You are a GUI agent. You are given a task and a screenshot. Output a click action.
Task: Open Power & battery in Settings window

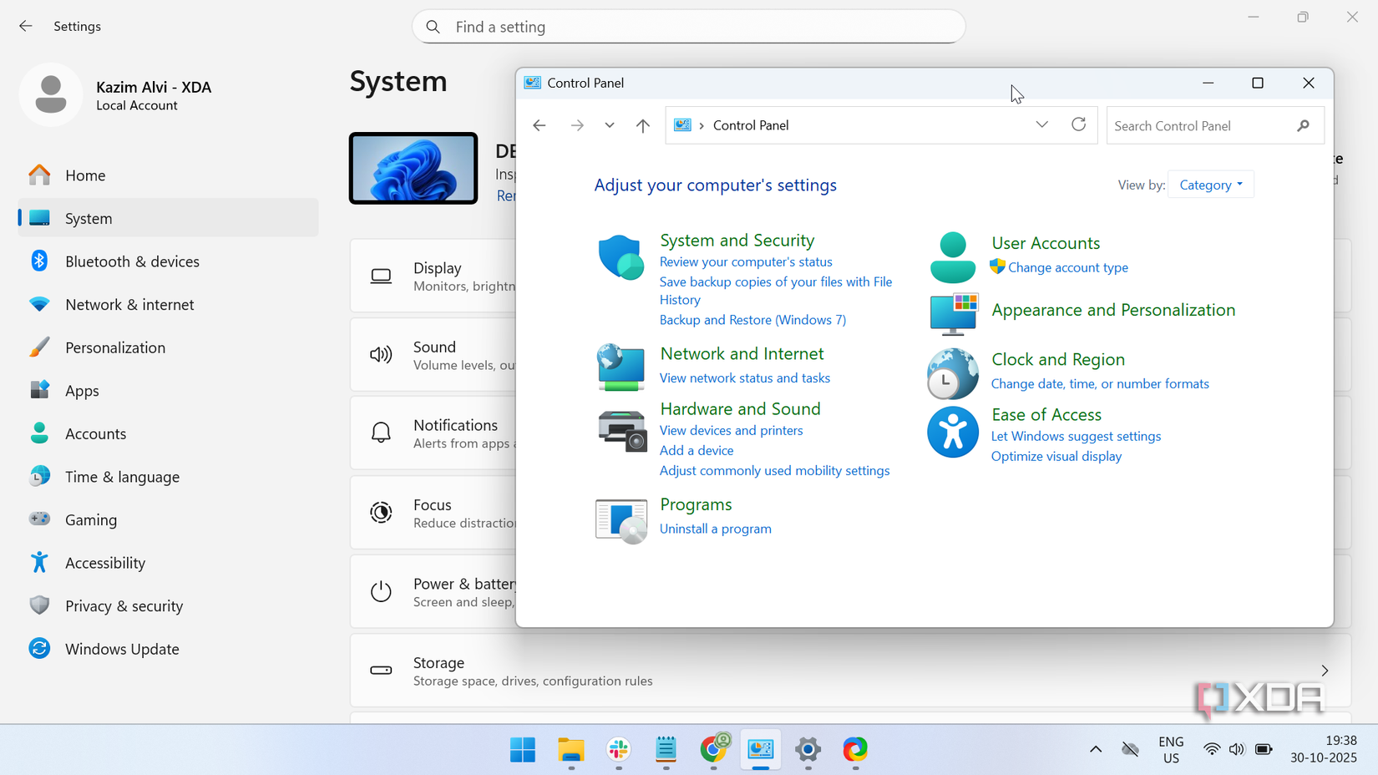(x=433, y=591)
